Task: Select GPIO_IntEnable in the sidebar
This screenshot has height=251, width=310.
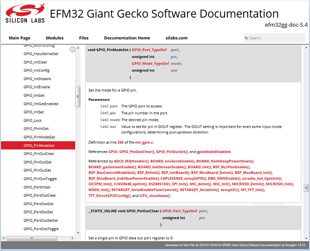Action: 37,87
